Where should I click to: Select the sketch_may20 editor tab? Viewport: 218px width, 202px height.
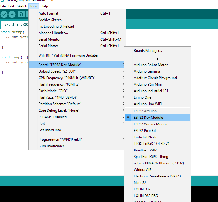pyautogui.click(x=15, y=25)
